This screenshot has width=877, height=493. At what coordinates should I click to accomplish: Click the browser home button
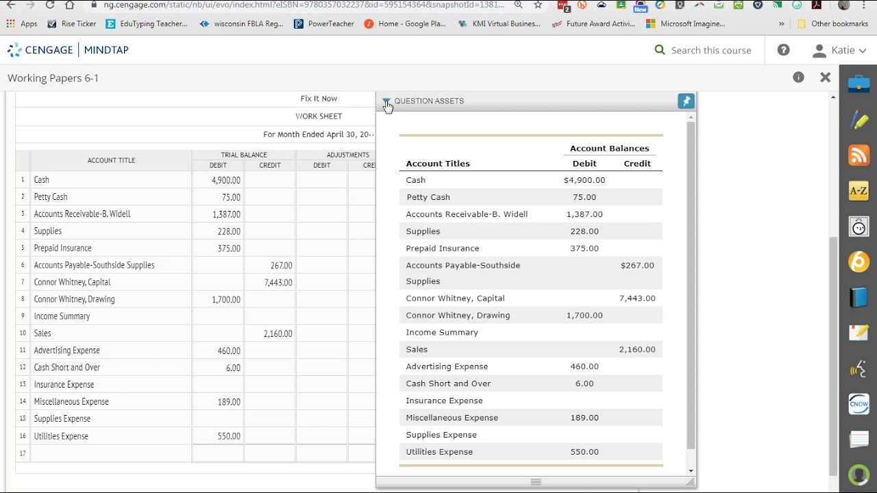(69, 5)
